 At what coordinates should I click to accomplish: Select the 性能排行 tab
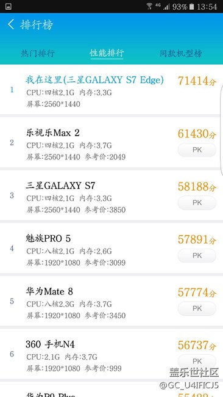(107, 53)
